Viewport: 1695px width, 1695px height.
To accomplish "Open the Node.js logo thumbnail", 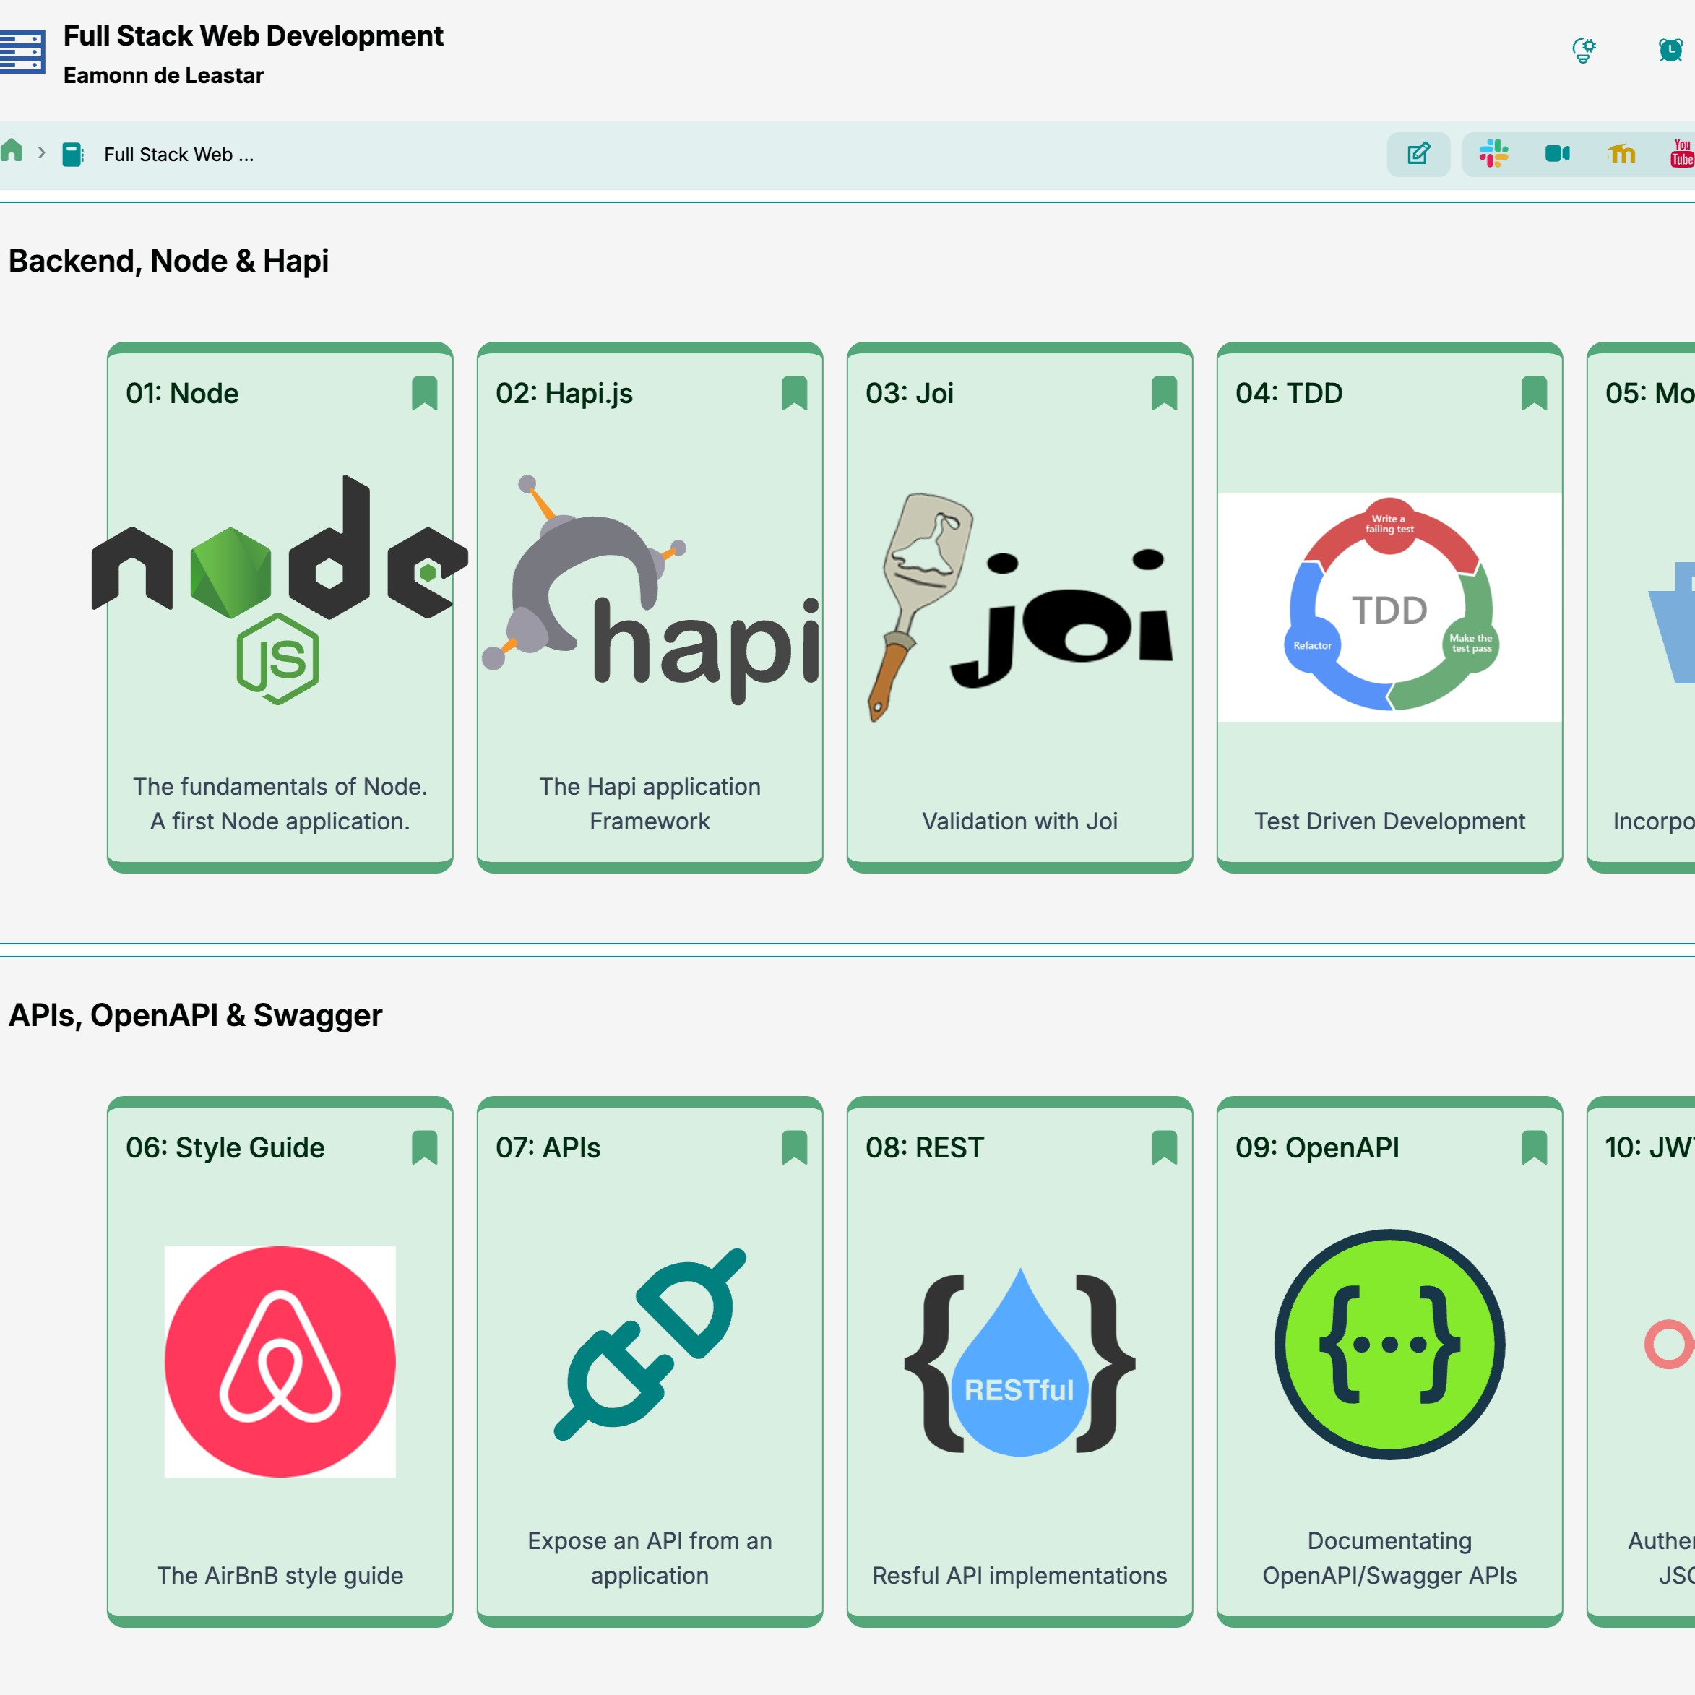I will 280,590.
